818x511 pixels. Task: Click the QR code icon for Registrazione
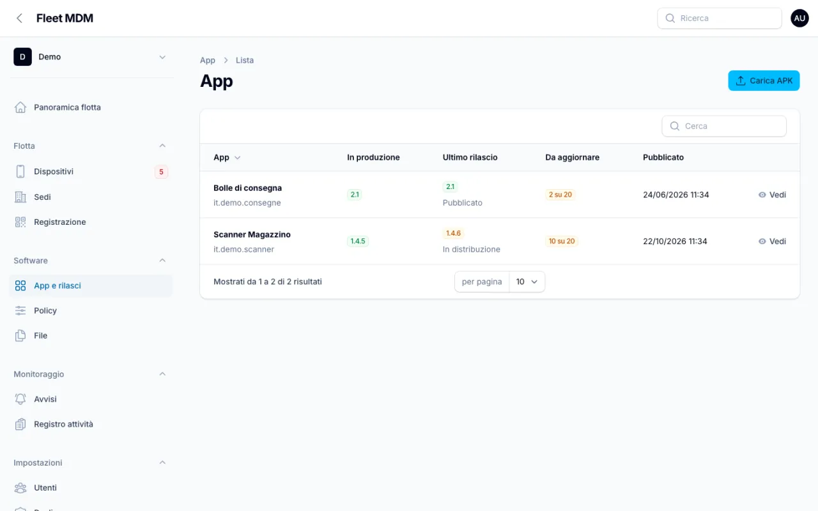[20, 222]
